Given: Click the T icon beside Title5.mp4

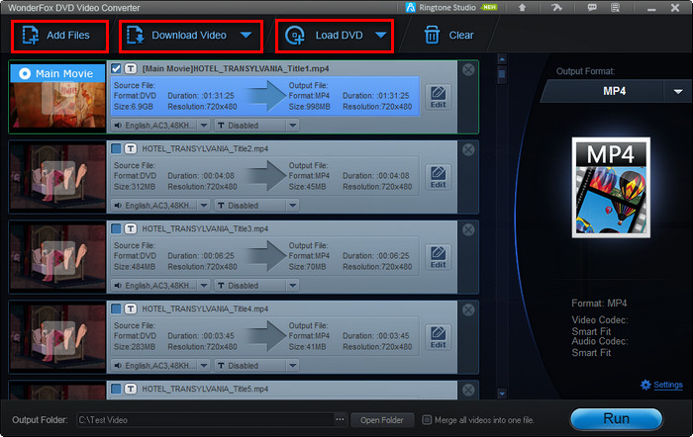Looking at the screenshot, I should coord(131,389).
